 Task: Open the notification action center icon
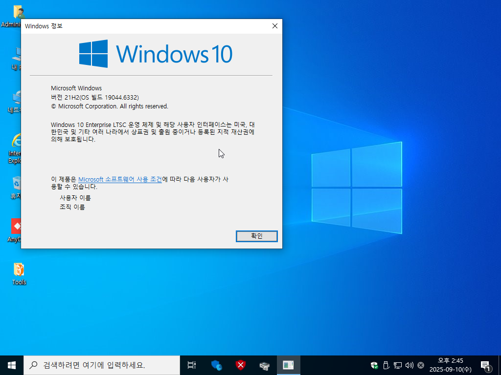point(486,366)
